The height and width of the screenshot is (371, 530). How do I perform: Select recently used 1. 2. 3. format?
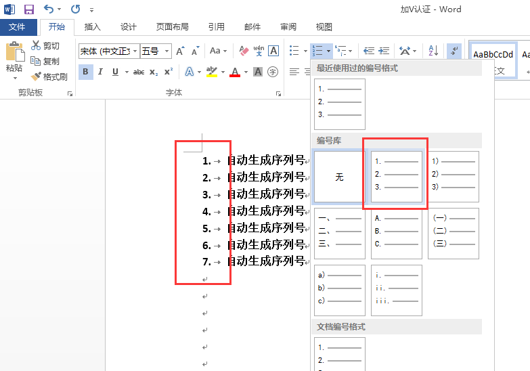point(340,104)
